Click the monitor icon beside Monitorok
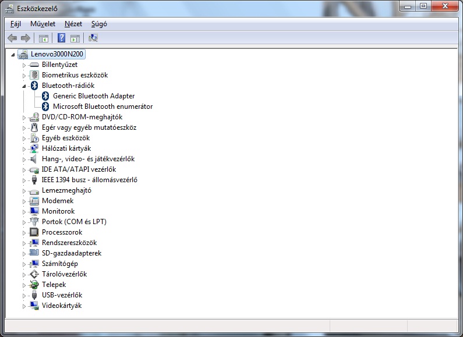 34,211
